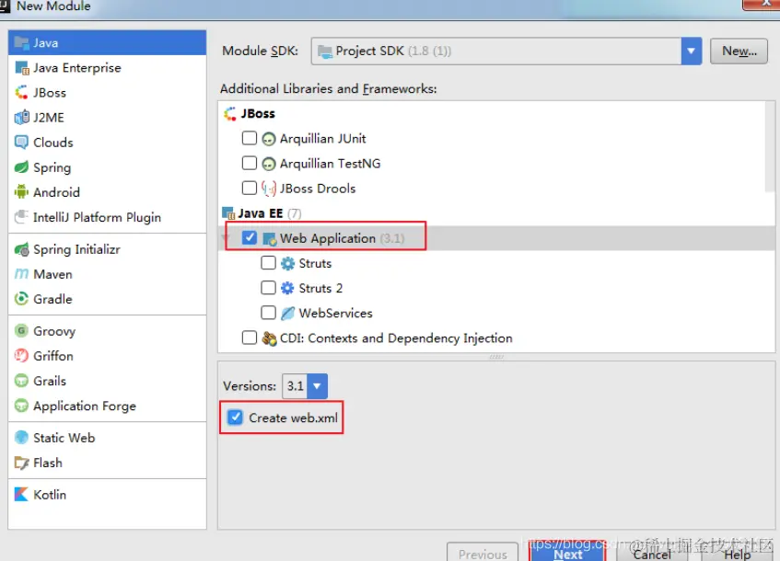The image size is (780, 561).
Task: Enable the Struts 2 checkbox
Action: (x=268, y=287)
